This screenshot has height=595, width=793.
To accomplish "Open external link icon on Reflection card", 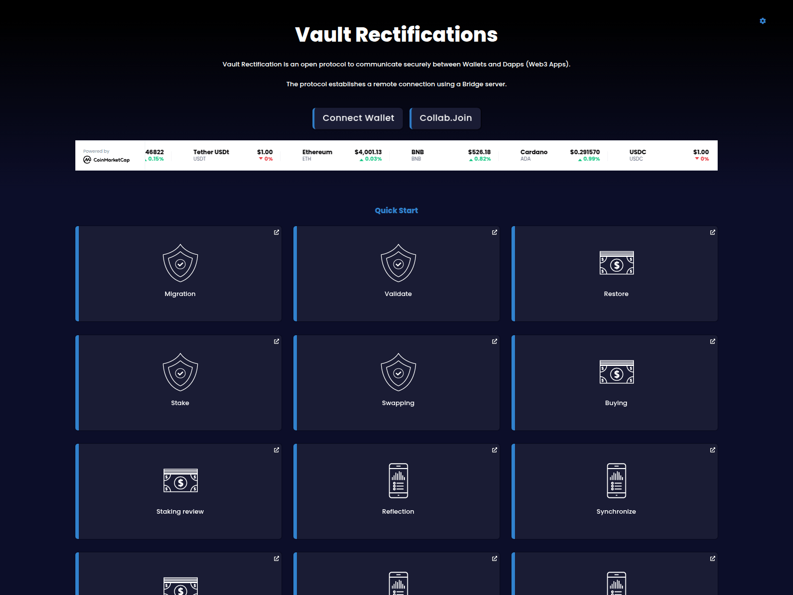I will tap(495, 450).
